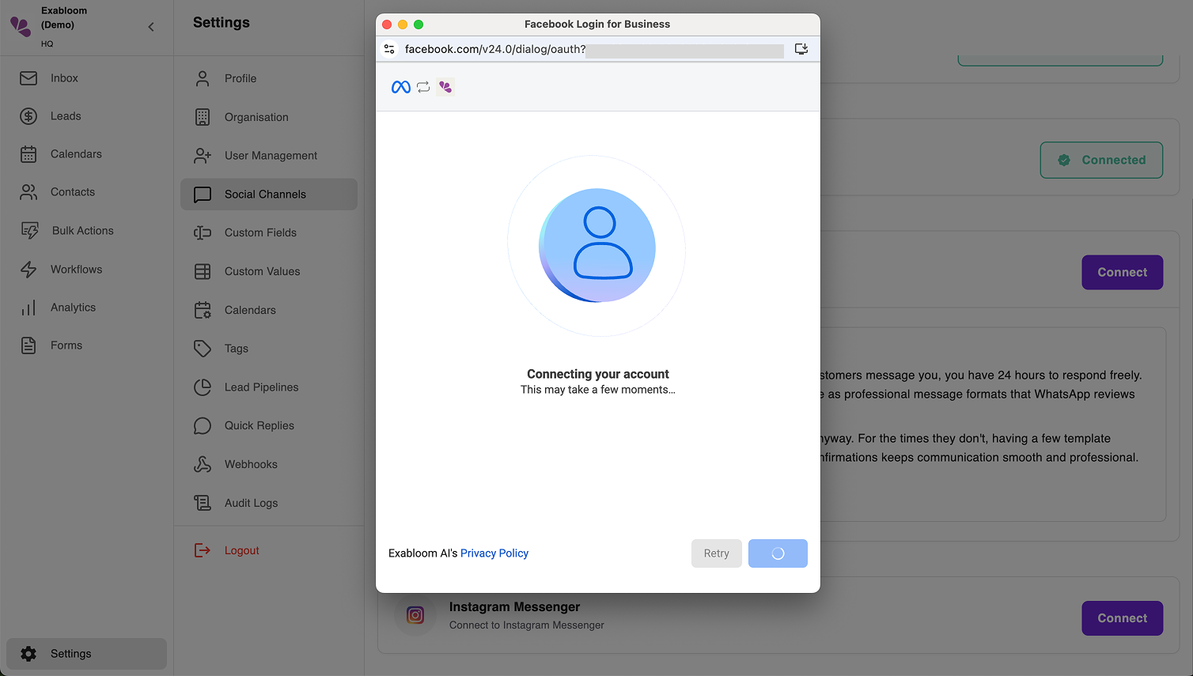Collapse the sidebar using the chevron
Viewport: 1193px width, 676px height.
pyautogui.click(x=150, y=26)
